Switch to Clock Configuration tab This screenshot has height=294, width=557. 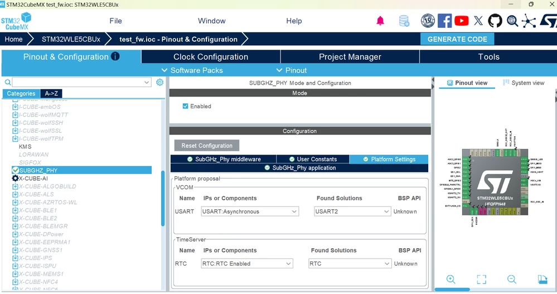(211, 57)
